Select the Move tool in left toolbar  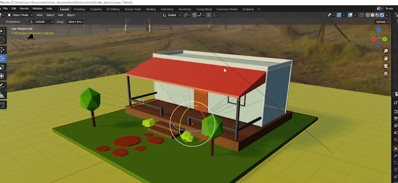[x=3, y=49]
